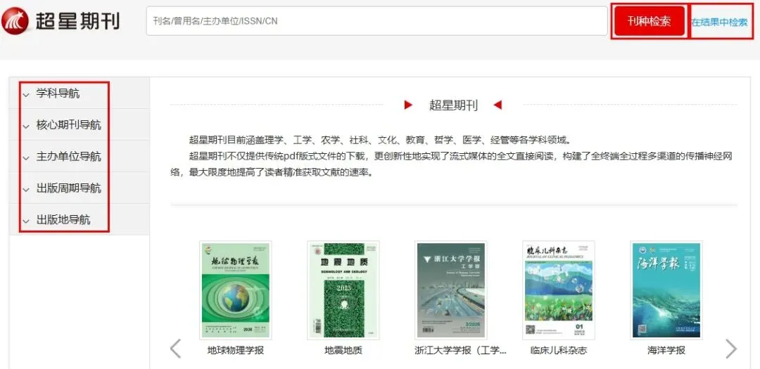The image size is (760, 369).
Task: Open the 地震地质 cover thumbnail
Action: coord(343,290)
